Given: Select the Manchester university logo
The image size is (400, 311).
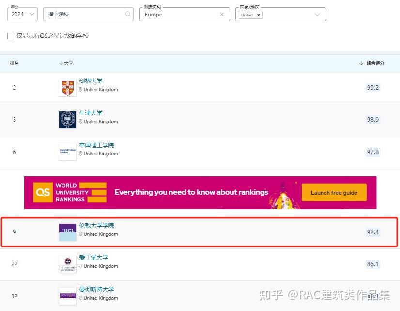Looking at the screenshot, I should coord(67,296).
